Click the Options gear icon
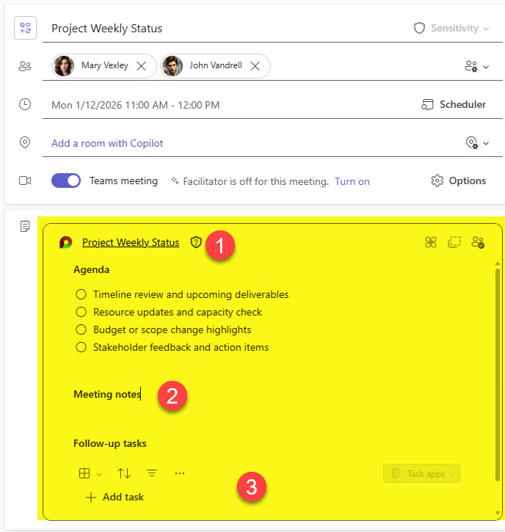Viewport: 505px width, 532px height. pos(437,181)
